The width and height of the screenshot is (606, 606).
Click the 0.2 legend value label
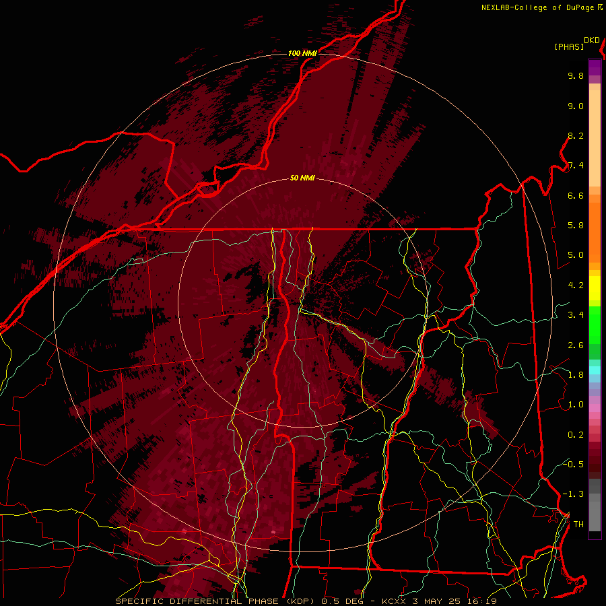[x=576, y=435]
